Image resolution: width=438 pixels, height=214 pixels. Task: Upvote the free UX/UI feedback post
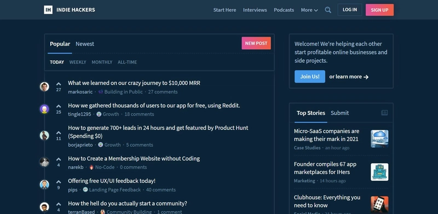pos(59,182)
